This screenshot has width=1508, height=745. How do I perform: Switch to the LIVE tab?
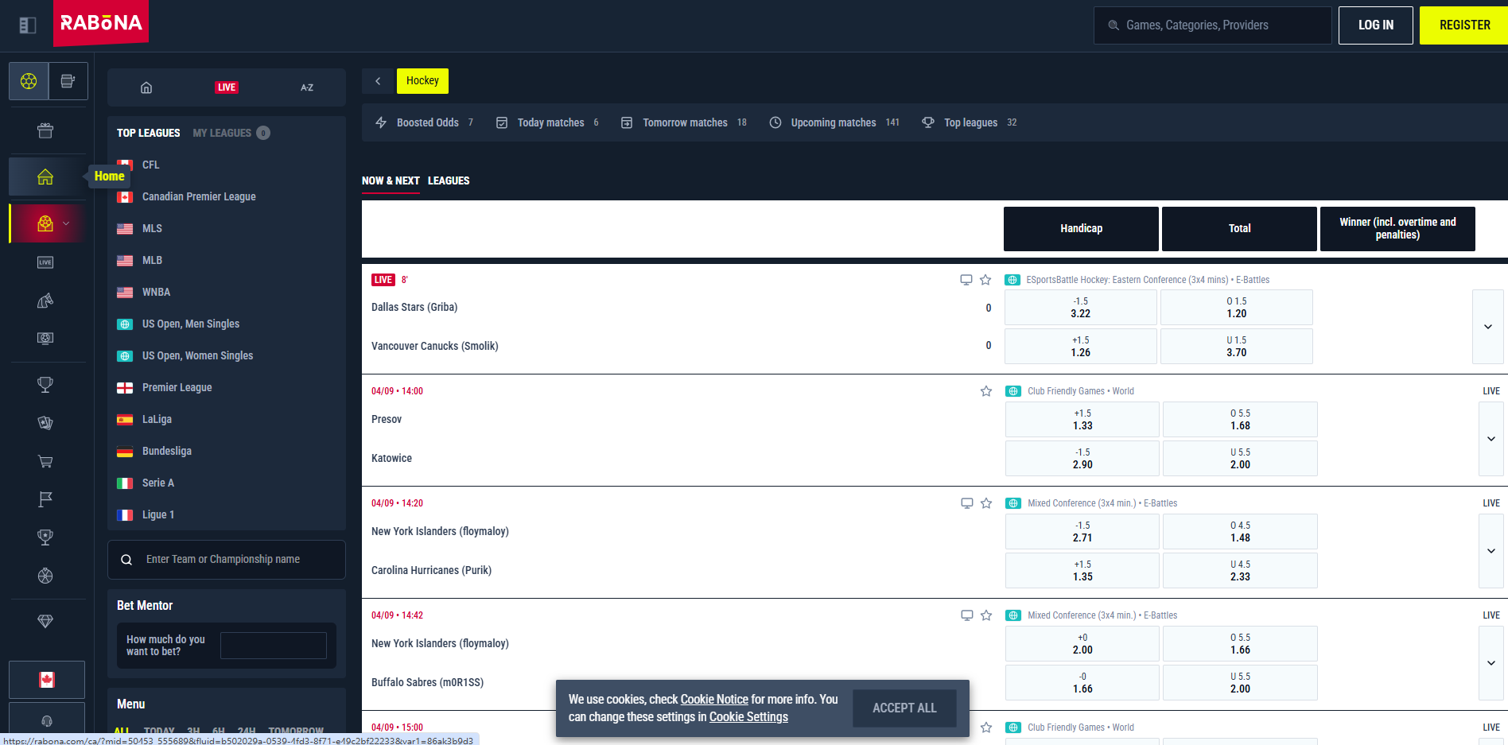point(227,87)
